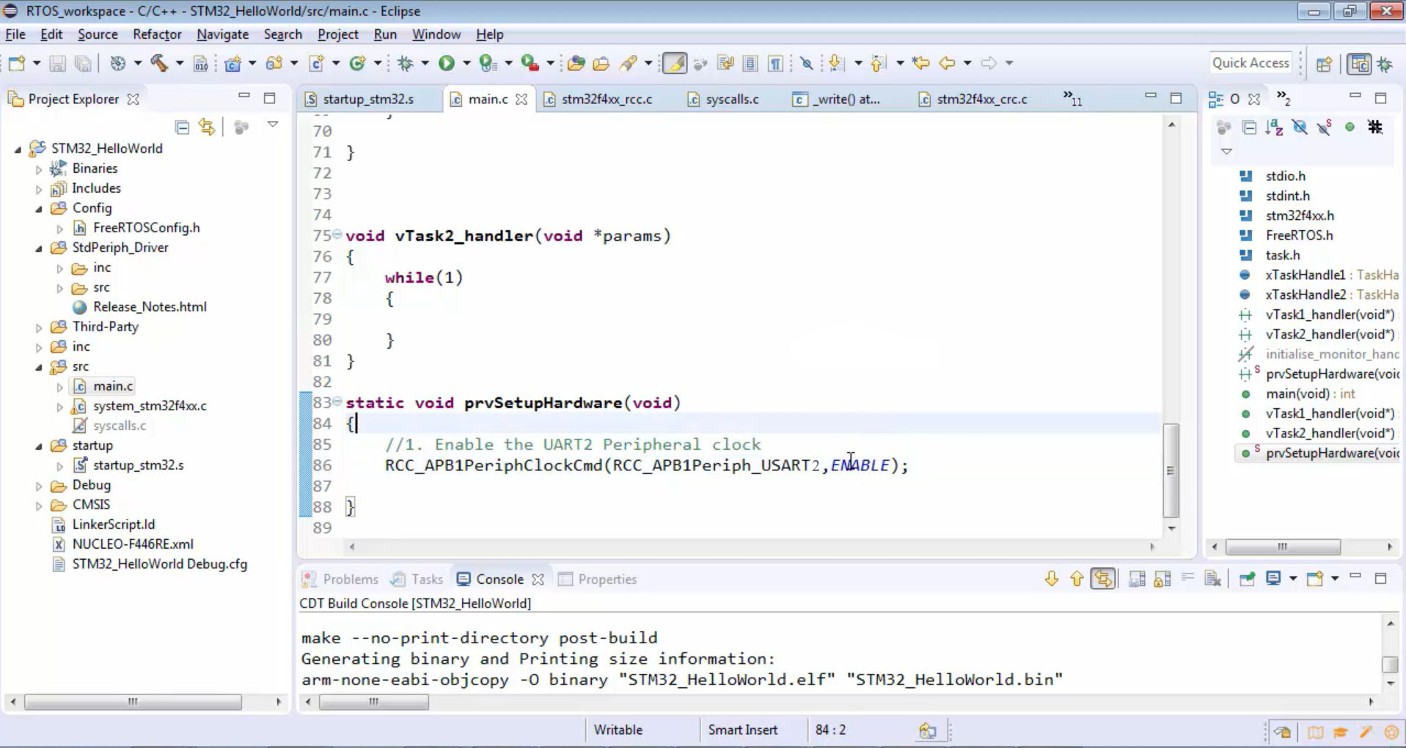Toggle Hide Non-Public Members green dot
The height and width of the screenshot is (748, 1406).
[1350, 127]
